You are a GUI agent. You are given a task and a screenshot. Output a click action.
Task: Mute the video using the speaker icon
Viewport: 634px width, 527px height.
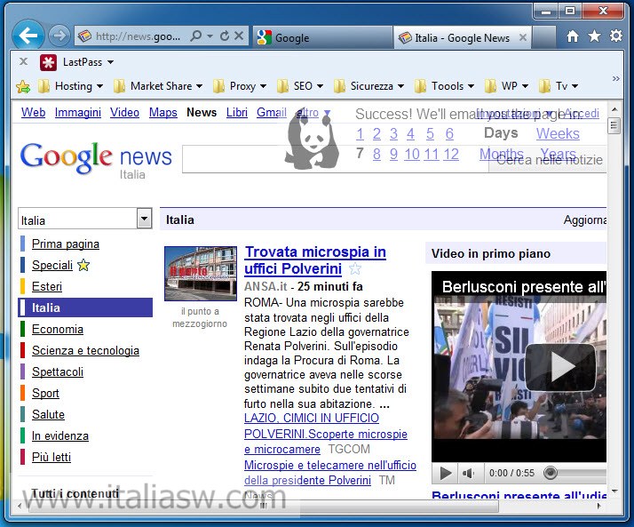[468, 473]
